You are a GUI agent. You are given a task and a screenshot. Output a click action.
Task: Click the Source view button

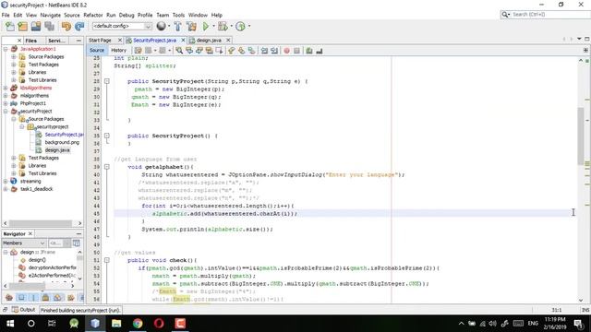[96, 51]
